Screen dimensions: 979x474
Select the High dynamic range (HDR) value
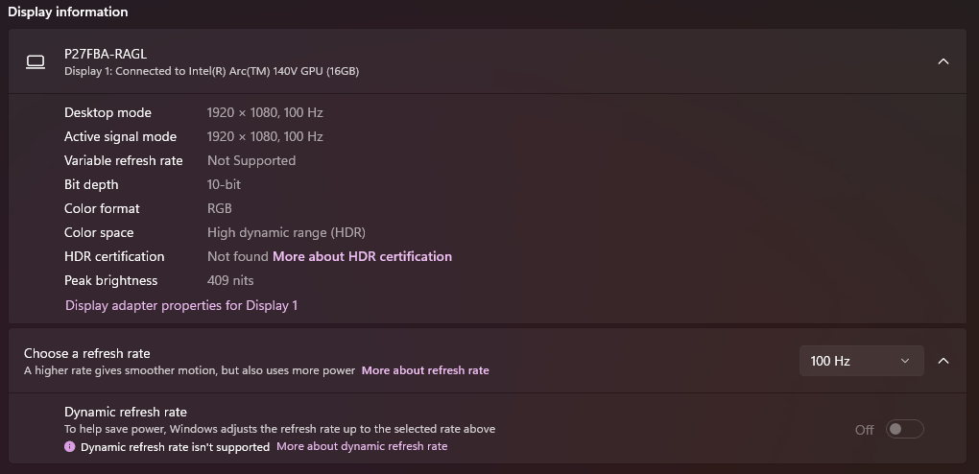point(286,232)
